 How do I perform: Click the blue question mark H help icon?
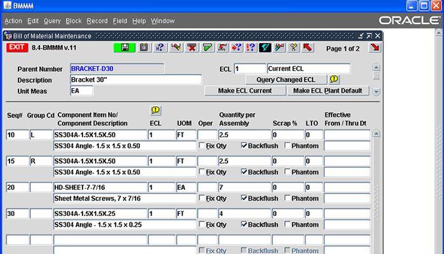click(160, 48)
